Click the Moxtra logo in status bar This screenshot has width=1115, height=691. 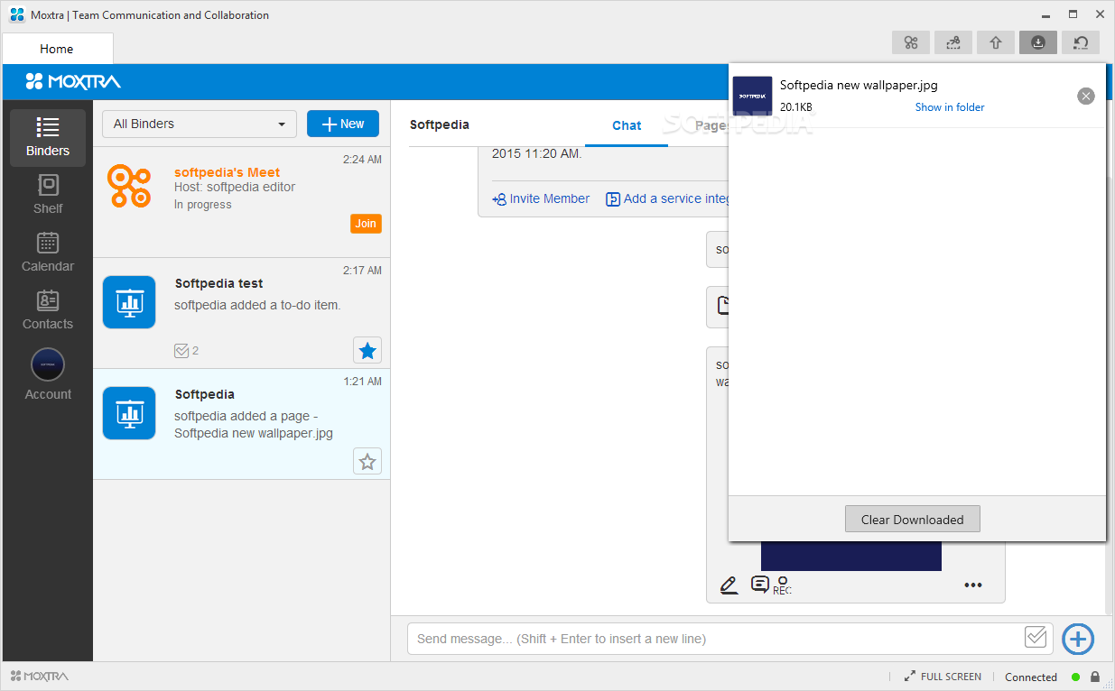point(39,677)
